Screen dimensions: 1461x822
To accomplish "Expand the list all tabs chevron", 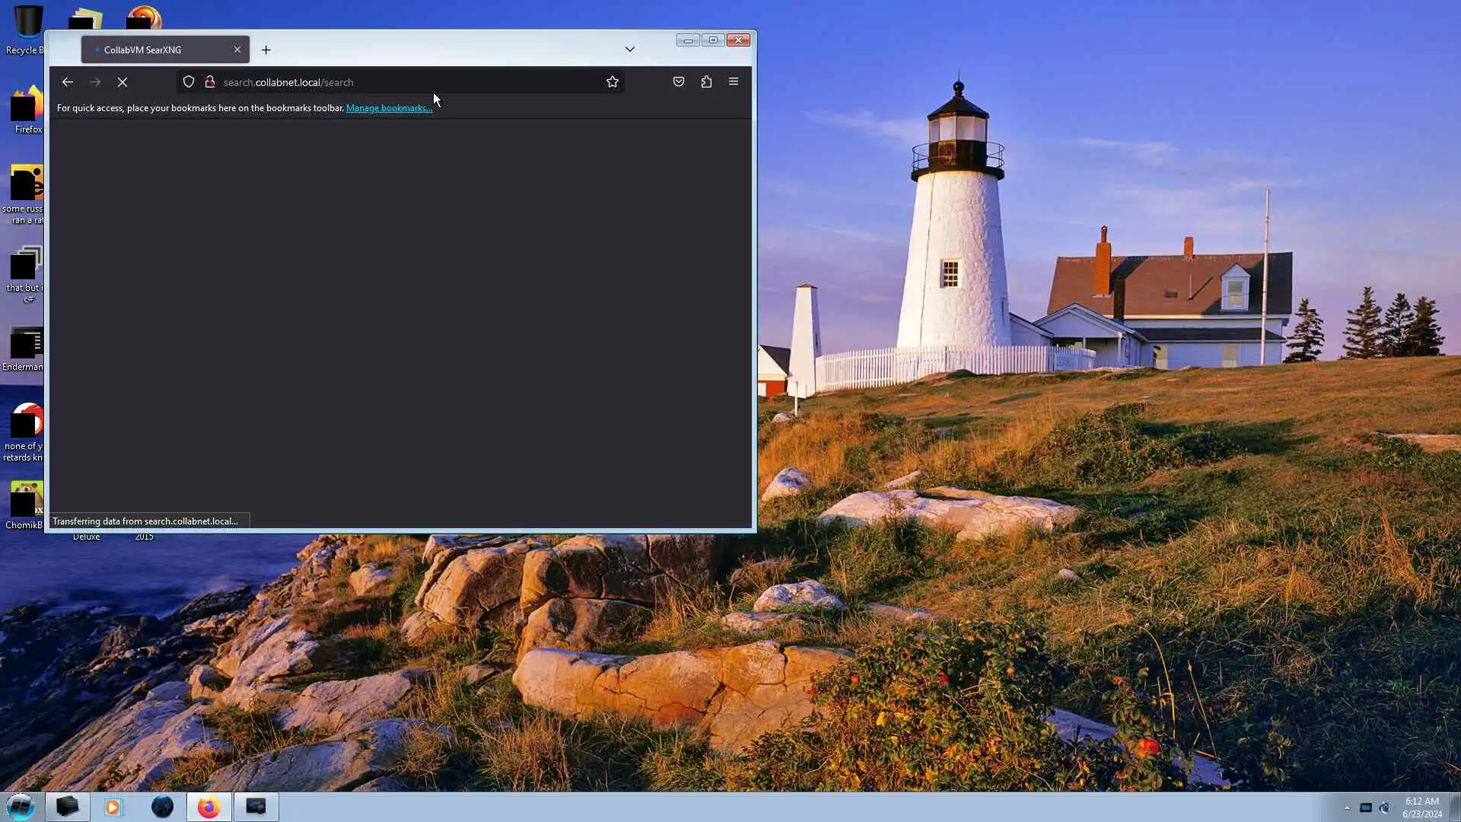I will tap(630, 49).
